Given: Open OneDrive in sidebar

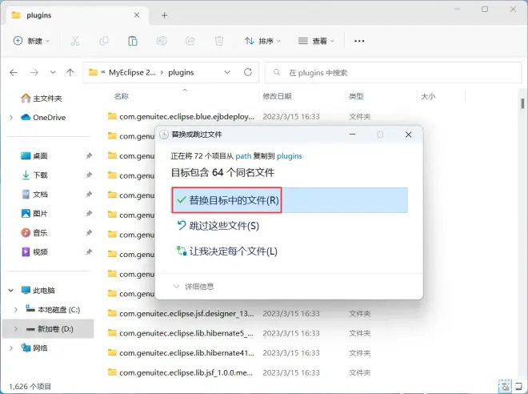Looking at the screenshot, I should point(43,117).
